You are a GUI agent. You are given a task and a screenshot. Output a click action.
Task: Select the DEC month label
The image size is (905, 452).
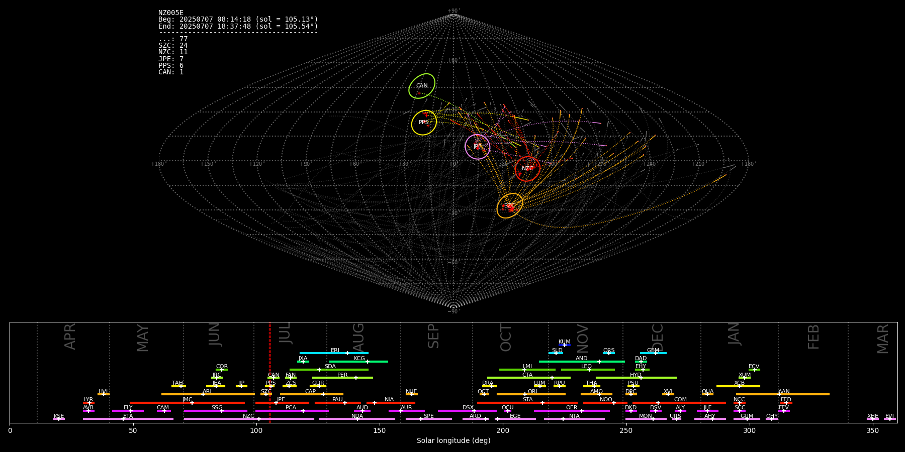point(658,336)
